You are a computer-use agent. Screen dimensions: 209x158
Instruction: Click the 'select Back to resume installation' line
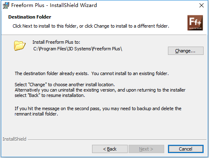pos(50,95)
